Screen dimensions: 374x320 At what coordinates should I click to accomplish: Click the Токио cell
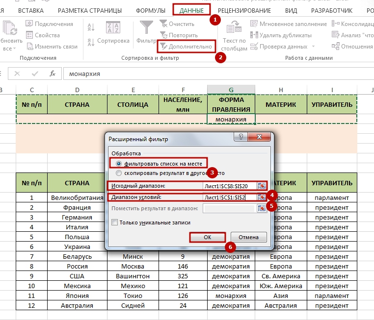(x=133, y=295)
